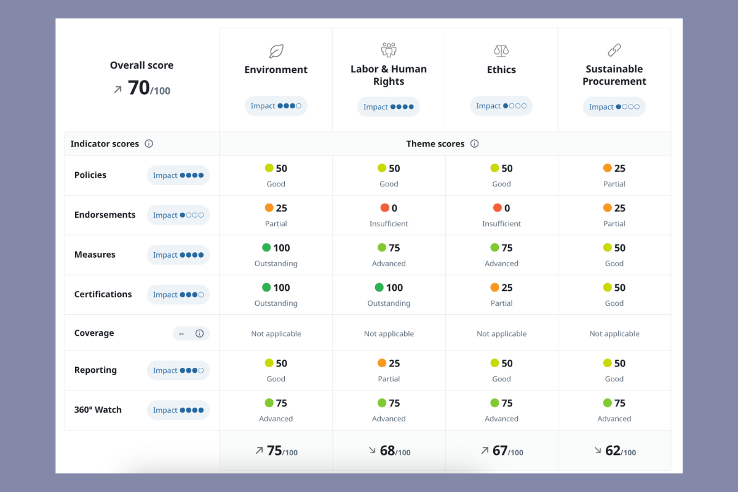
Task: Click the Environment 75/100 upward trend arrow
Action: click(x=260, y=451)
